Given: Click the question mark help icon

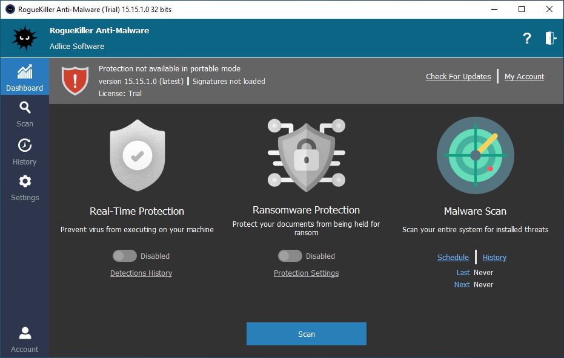Looking at the screenshot, I should pyautogui.click(x=527, y=38).
